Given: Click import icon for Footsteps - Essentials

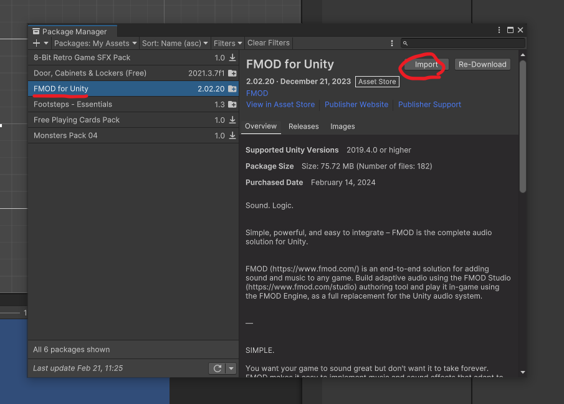Looking at the screenshot, I should [x=232, y=105].
